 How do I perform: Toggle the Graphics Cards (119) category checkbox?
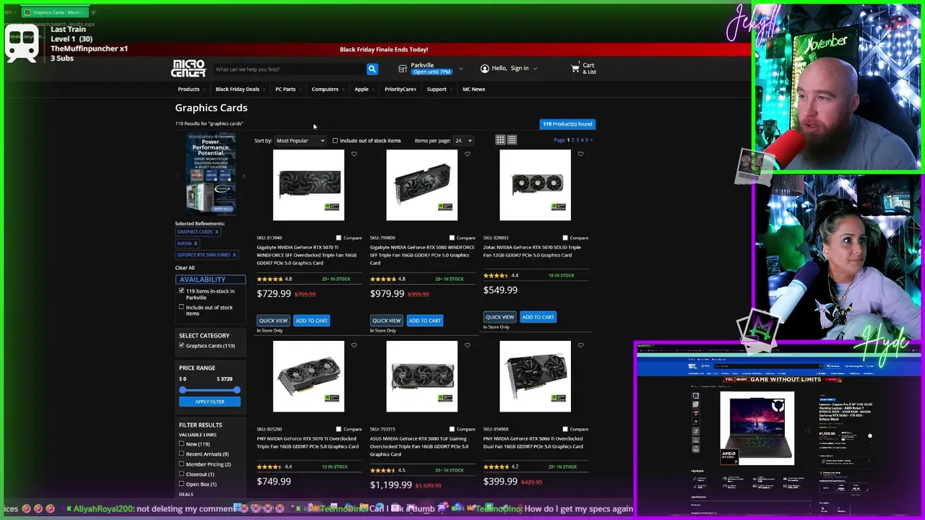tap(181, 345)
